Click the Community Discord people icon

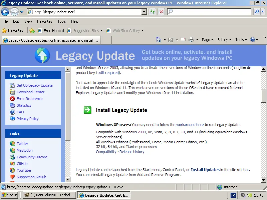[x=12, y=157]
